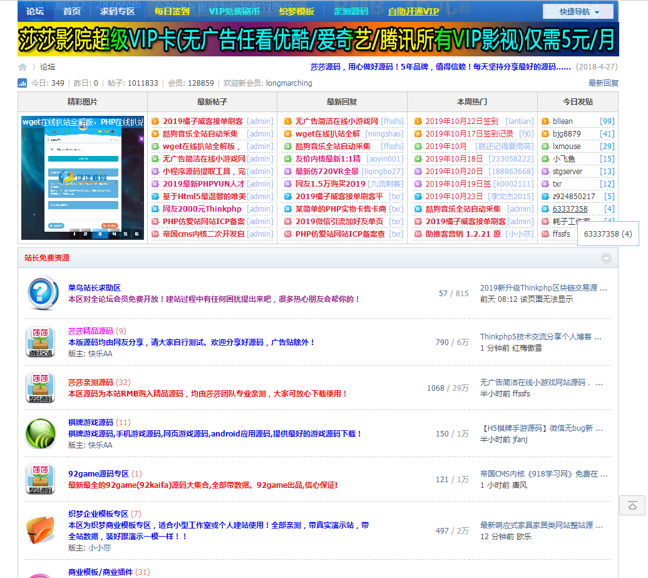Open the 每日签到 nav menu item
The image size is (648, 578).
pyautogui.click(x=171, y=11)
